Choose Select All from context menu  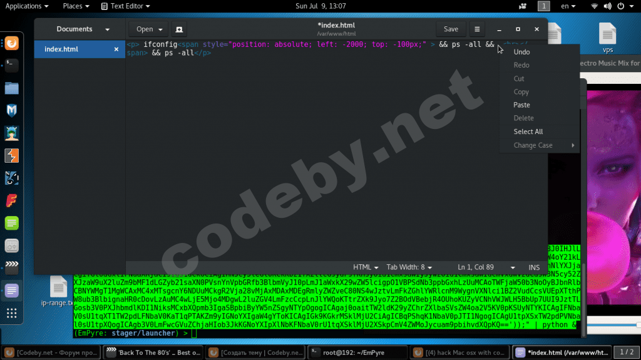(x=539, y=131)
